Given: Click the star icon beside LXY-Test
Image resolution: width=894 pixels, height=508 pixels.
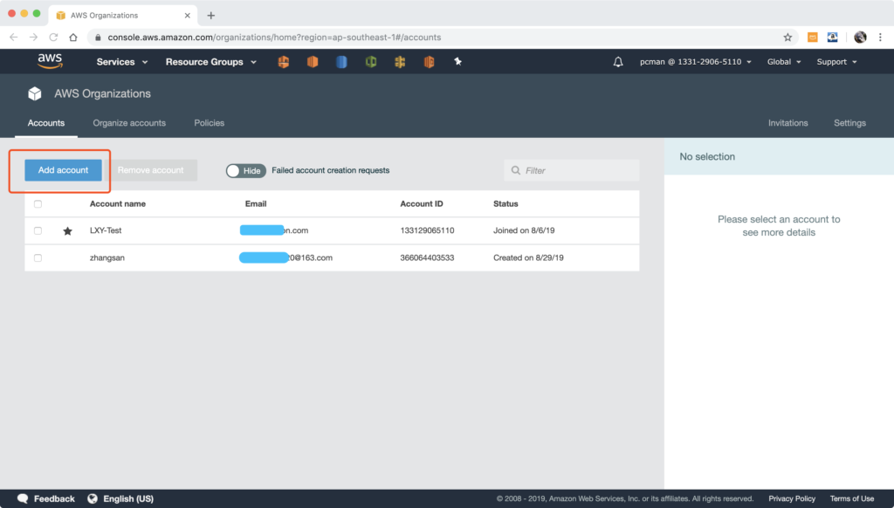Looking at the screenshot, I should 67,231.
